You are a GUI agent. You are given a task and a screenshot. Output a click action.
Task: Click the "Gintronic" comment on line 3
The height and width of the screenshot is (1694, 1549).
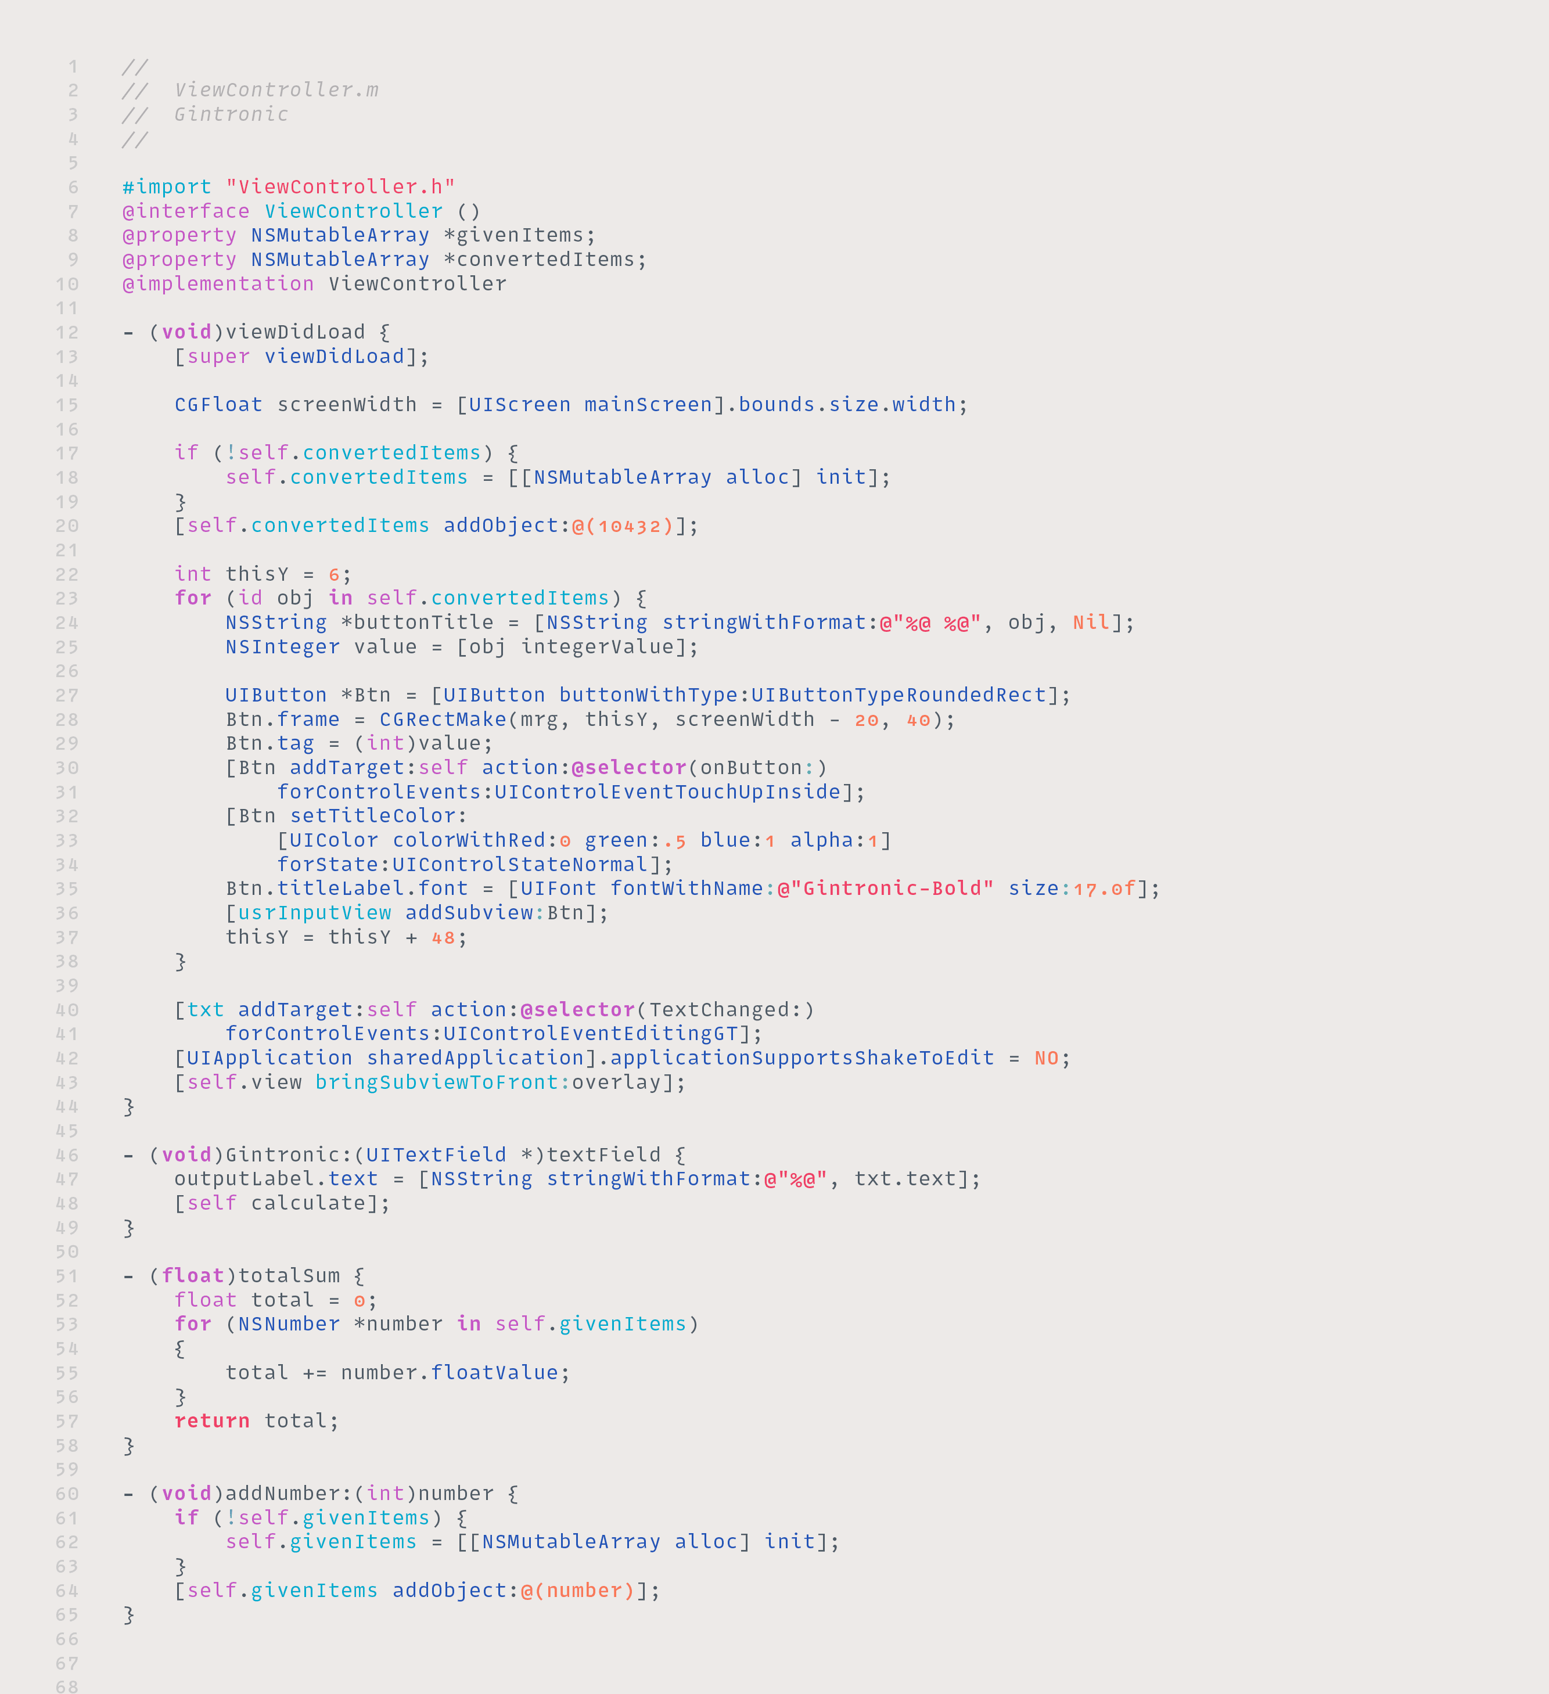click(231, 114)
